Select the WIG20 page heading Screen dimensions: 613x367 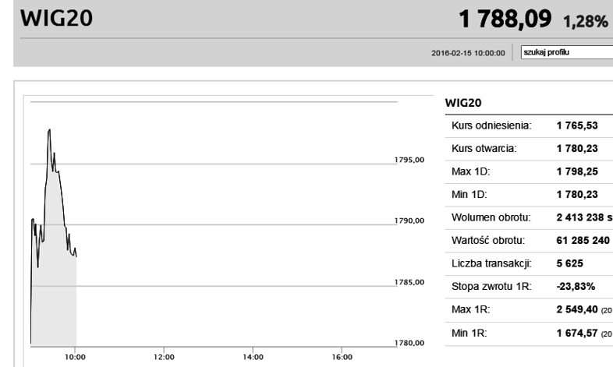[56, 18]
